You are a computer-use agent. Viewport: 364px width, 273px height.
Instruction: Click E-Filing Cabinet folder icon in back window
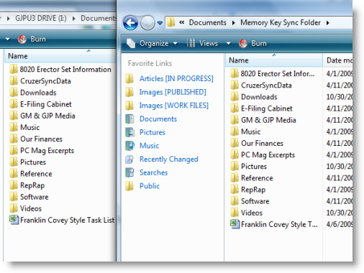(x=14, y=104)
